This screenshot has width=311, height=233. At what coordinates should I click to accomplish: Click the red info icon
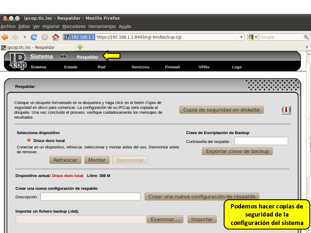(x=286, y=110)
